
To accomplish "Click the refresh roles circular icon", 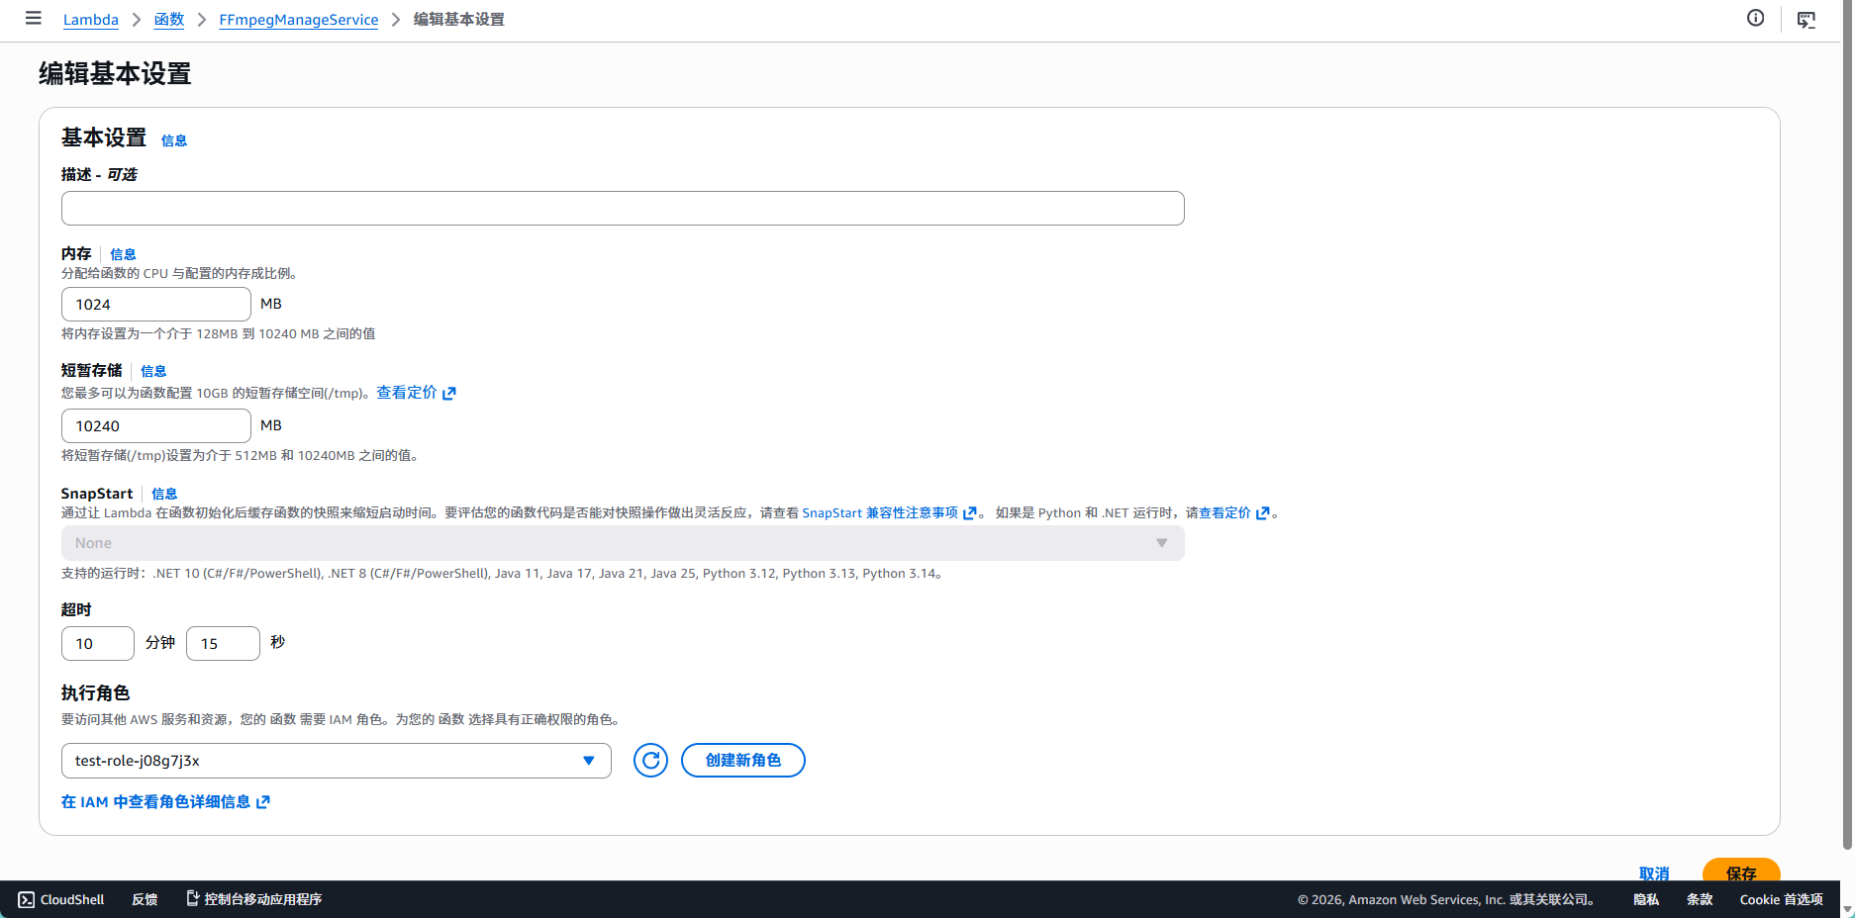I will point(650,761).
